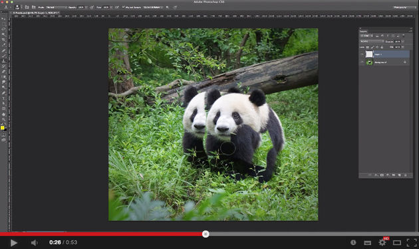The width and height of the screenshot is (419, 249).
Task: Toggle pressure for size in options bar
Action: pos(176,7)
